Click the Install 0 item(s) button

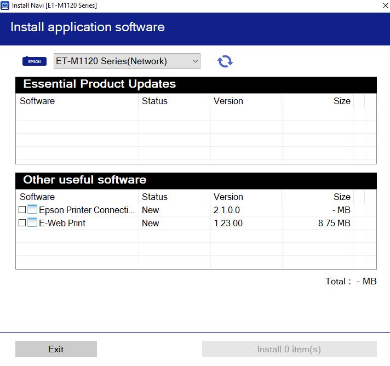(x=289, y=349)
